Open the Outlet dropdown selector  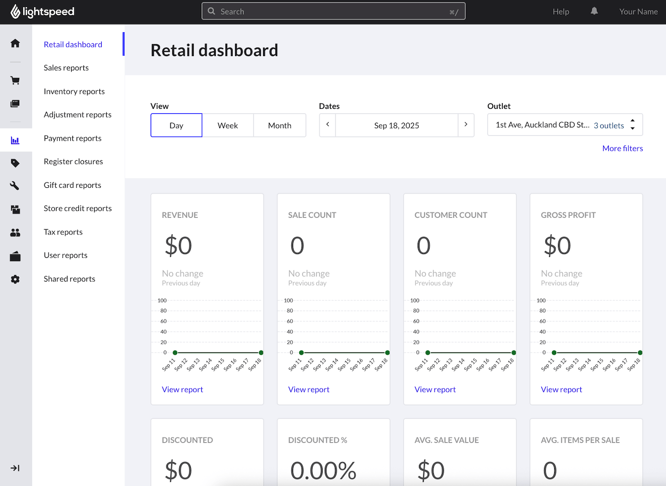565,125
